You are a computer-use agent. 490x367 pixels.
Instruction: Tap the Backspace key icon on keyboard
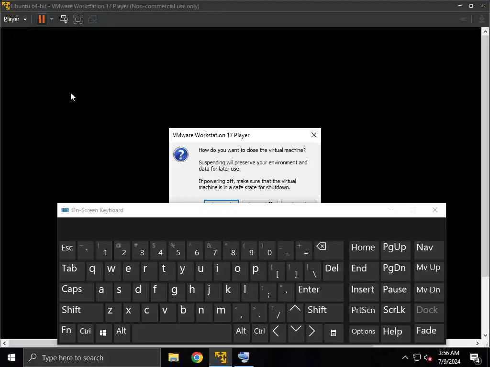328,250
